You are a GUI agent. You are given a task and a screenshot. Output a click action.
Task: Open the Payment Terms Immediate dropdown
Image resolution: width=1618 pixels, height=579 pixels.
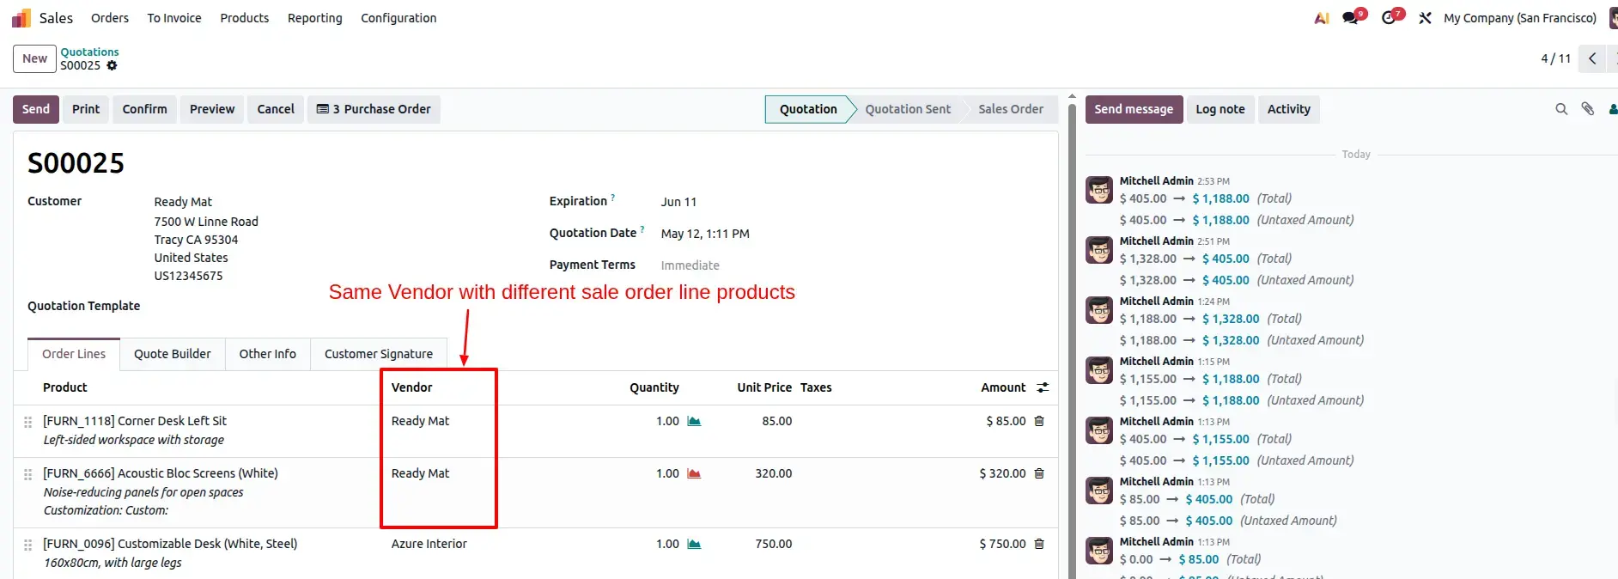click(690, 265)
